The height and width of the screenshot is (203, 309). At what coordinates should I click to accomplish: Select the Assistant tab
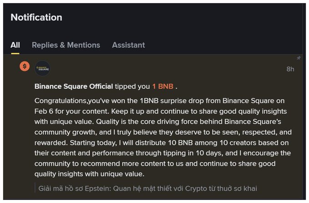pos(128,45)
